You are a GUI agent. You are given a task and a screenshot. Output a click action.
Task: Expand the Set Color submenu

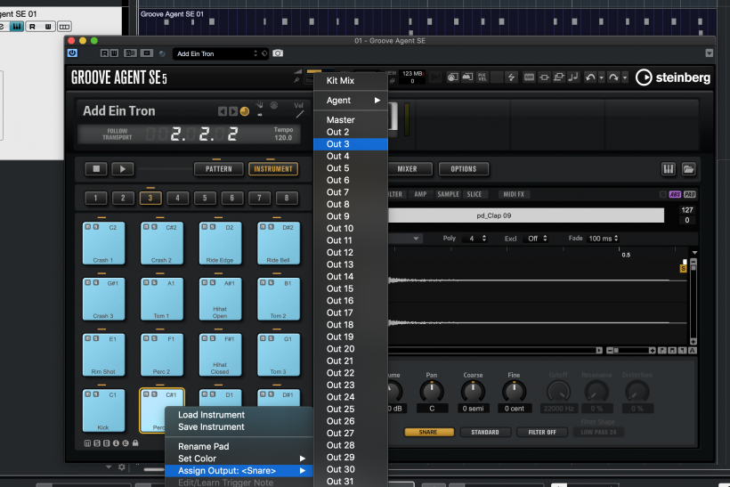(x=239, y=459)
